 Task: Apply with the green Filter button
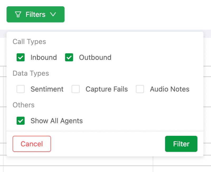(181, 144)
